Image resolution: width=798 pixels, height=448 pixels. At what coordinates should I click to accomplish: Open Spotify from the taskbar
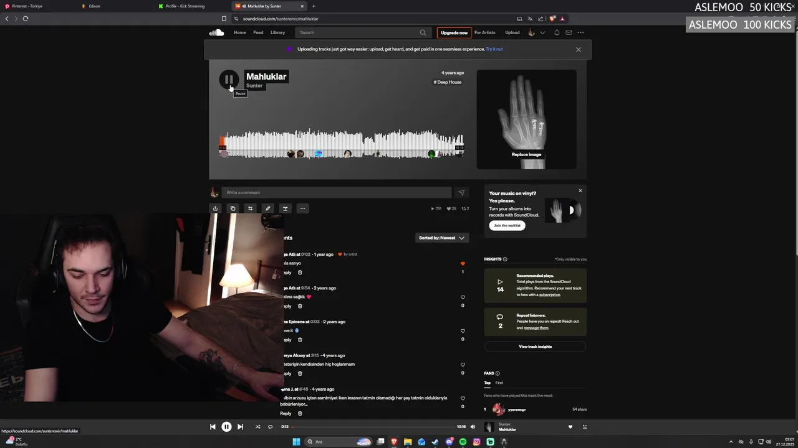(463, 442)
